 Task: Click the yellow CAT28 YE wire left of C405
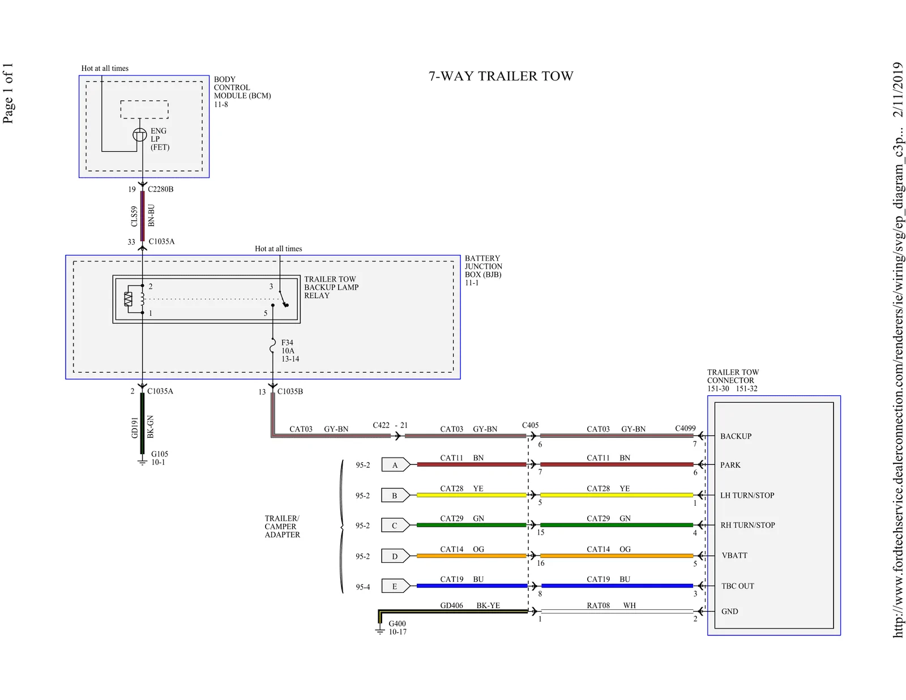pyautogui.click(x=471, y=495)
